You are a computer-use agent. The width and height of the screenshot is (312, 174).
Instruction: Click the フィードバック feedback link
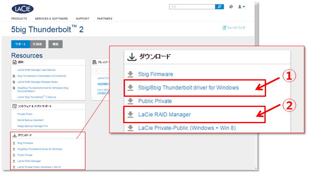tap(234, 28)
